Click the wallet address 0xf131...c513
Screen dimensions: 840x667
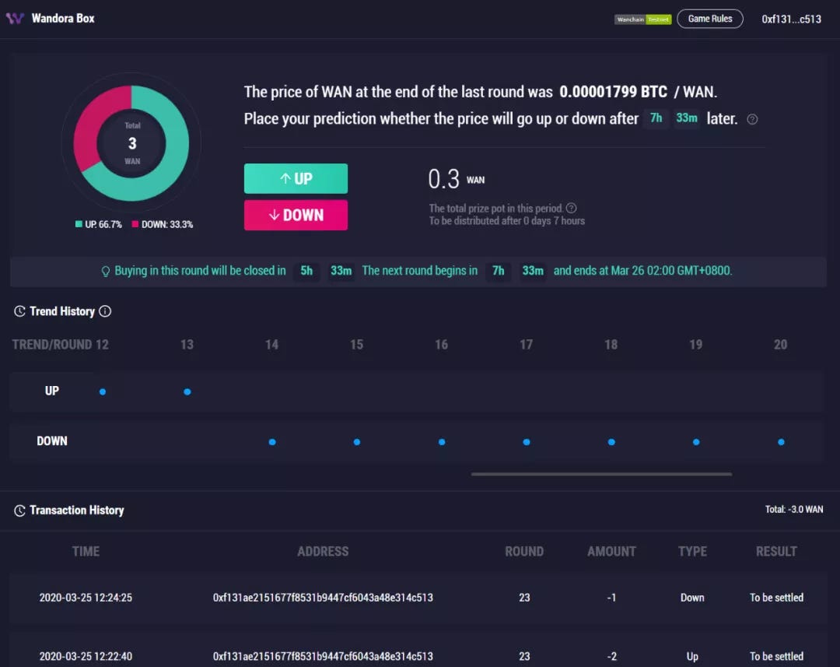(x=791, y=19)
